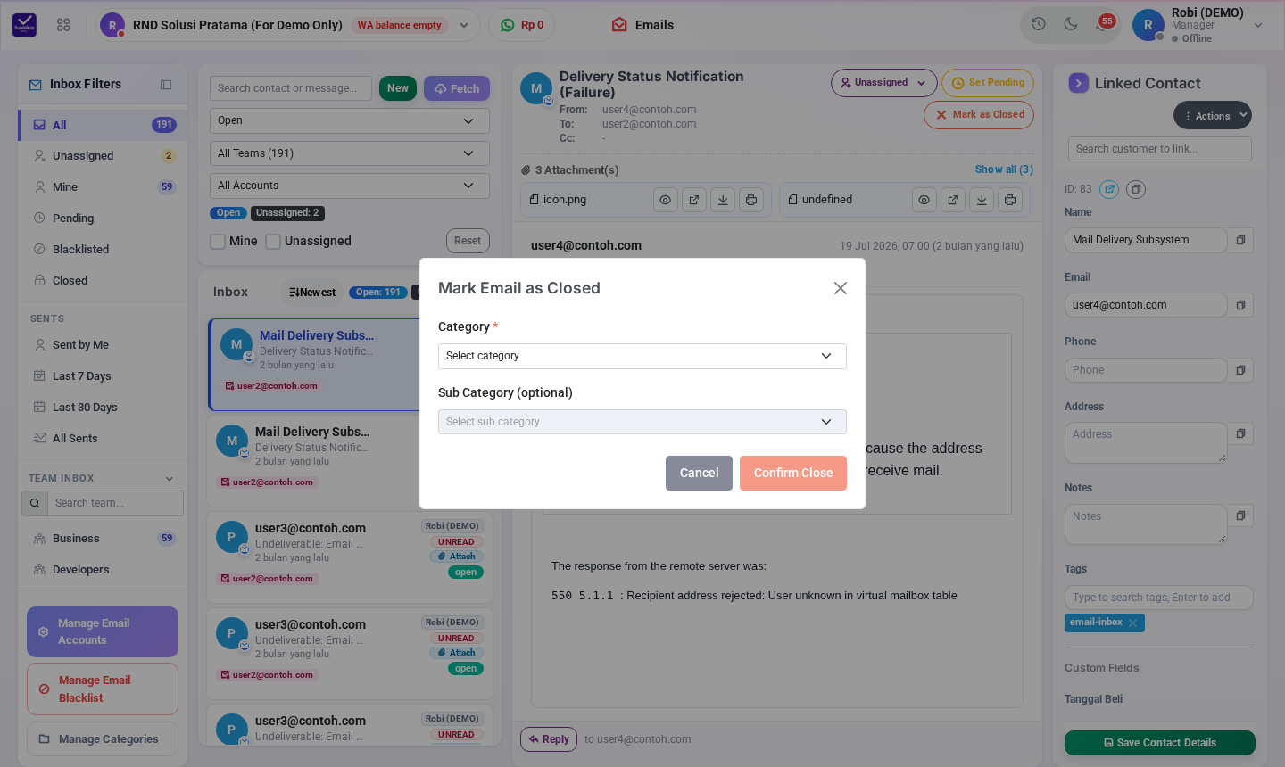Open the Unassigned assignee dropdown
The width and height of the screenshot is (1285, 767).
point(883,83)
